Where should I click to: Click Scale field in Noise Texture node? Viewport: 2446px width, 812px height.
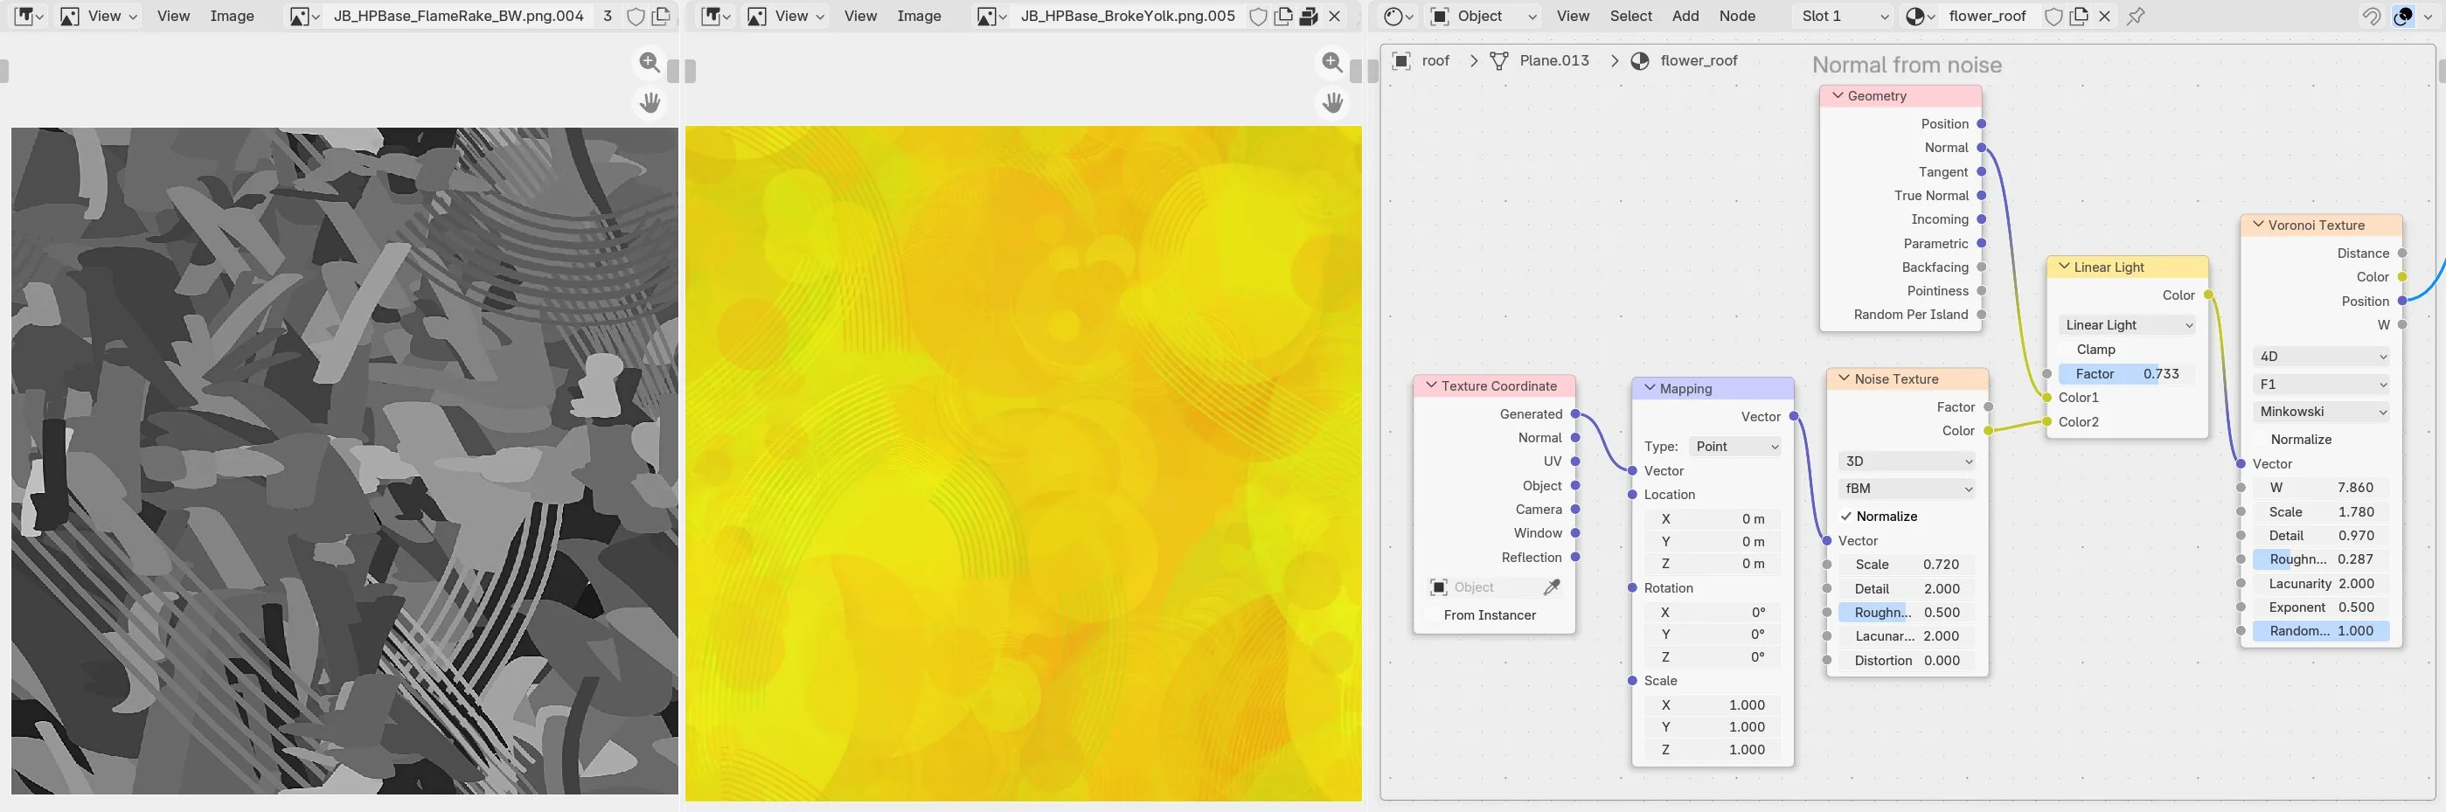[1907, 564]
